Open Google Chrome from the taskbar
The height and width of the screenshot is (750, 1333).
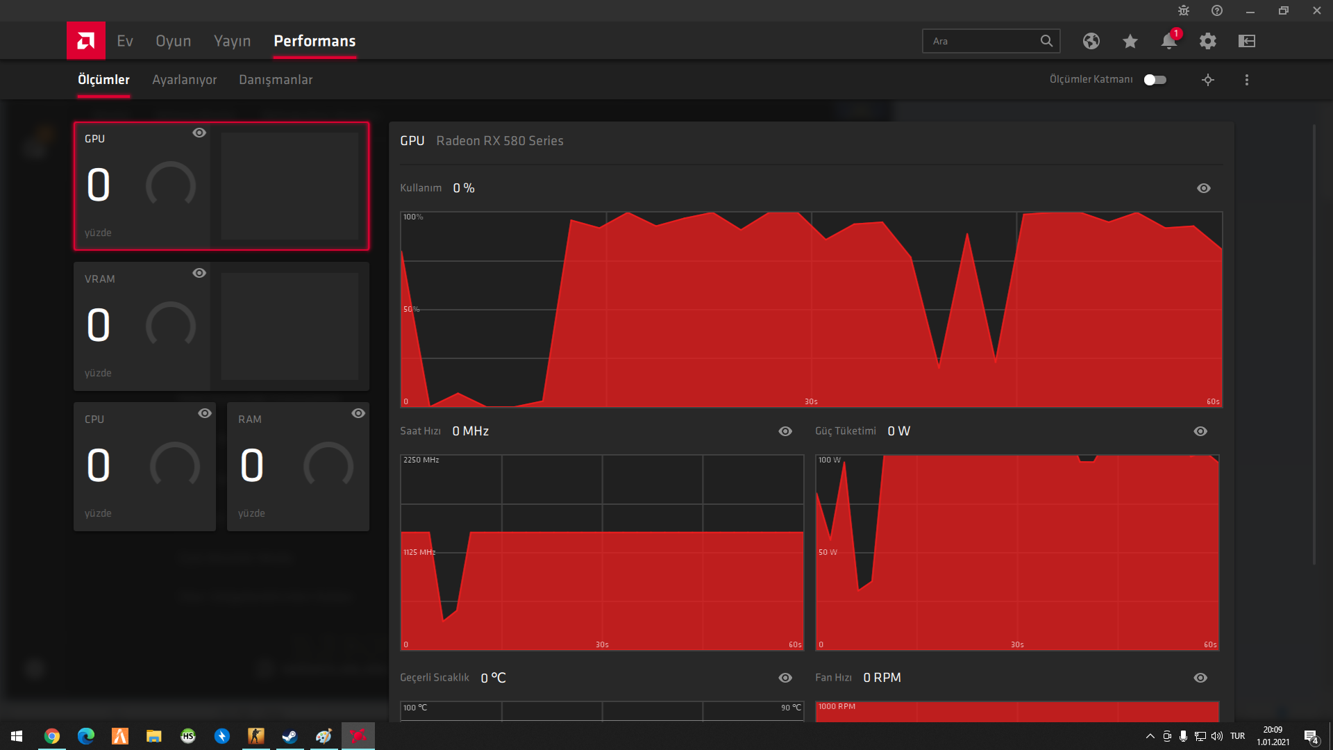(52, 736)
